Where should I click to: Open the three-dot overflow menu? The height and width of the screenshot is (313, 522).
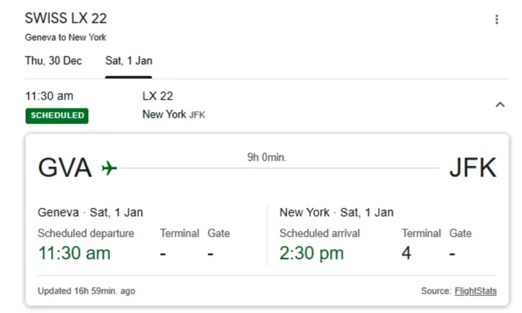496,18
